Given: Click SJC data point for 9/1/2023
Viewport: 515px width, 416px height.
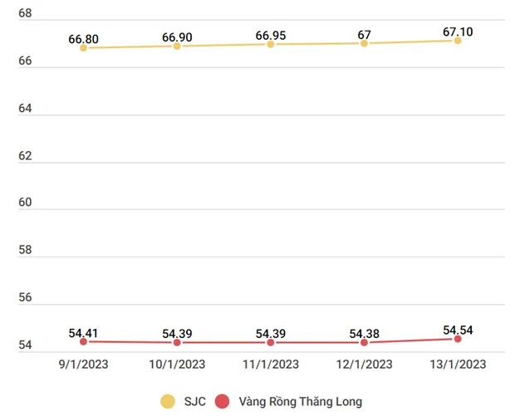Looking at the screenshot, I should 83,48.
